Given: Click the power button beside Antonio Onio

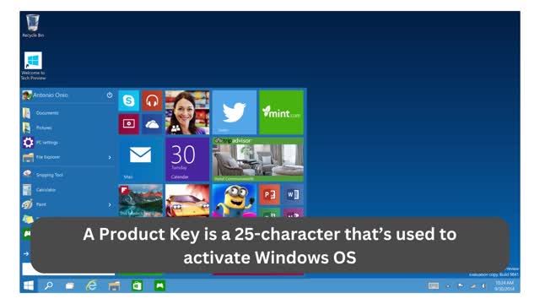Looking at the screenshot, I should (x=110, y=95).
